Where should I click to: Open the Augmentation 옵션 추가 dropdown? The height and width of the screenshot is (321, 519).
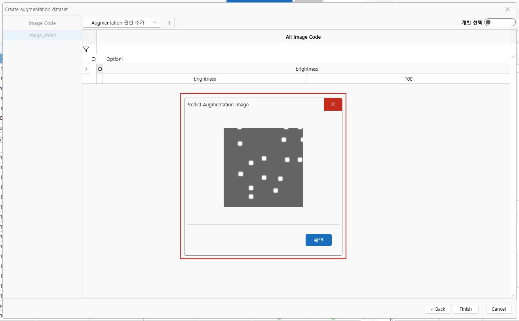coord(122,23)
